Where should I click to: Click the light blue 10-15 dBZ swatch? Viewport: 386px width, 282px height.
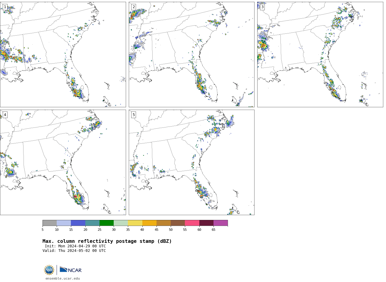click(64, 223)
